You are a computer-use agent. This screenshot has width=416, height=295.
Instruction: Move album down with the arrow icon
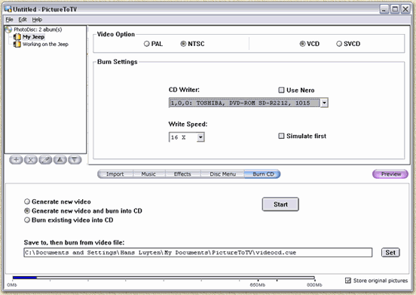(x=75, y=160)
